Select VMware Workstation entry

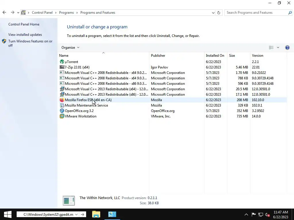[x=81, y=116]
